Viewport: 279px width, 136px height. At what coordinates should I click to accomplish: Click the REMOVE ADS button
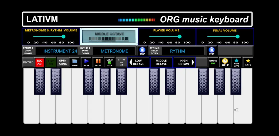tap(213, 62)
